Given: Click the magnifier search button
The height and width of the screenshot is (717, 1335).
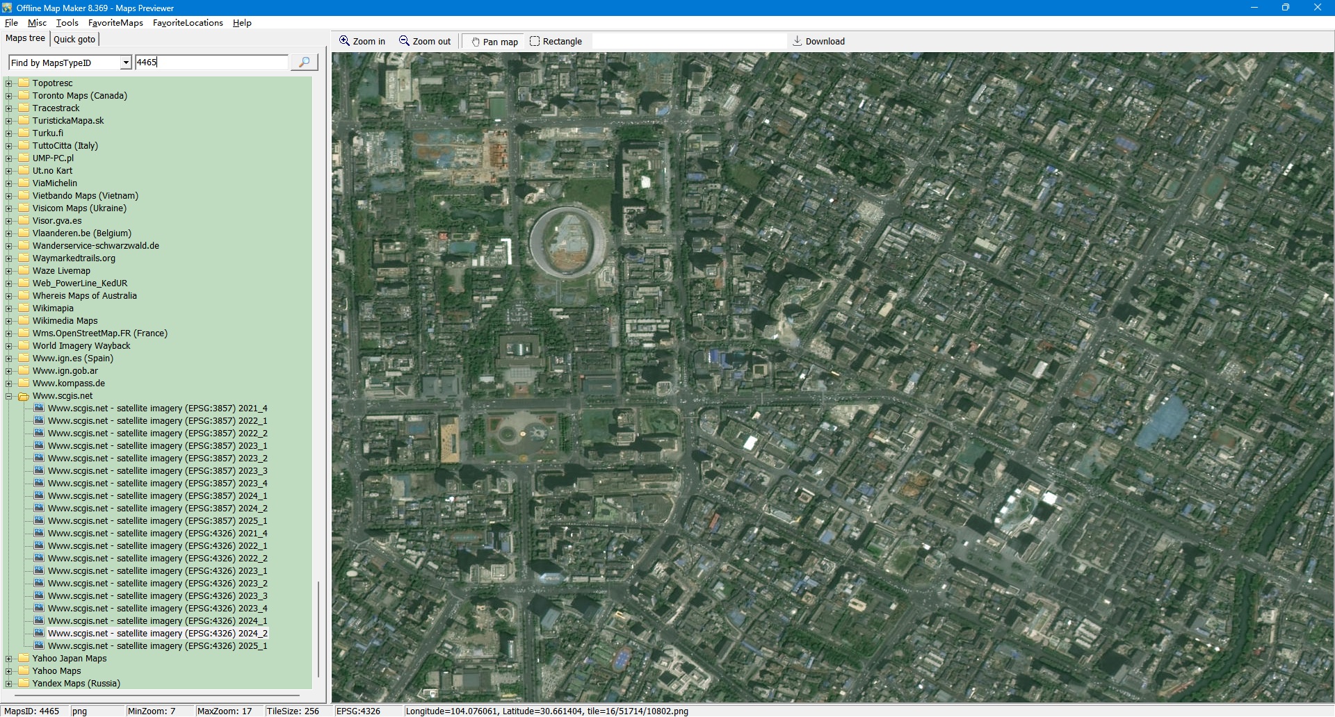Looking at the screenshot, I should (x=304, y=63).
